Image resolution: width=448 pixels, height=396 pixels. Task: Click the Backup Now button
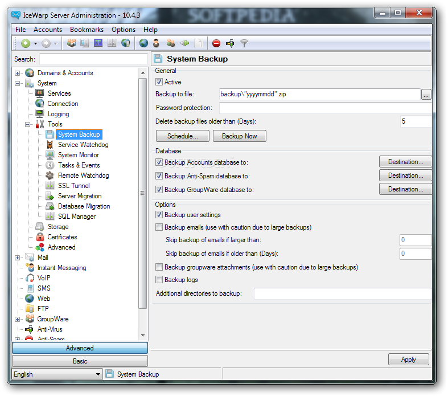[x=240, y=136]
